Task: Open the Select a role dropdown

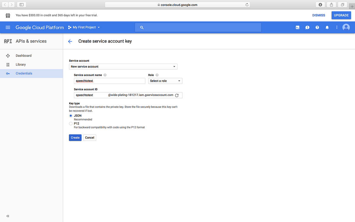Action: point(165,81)
